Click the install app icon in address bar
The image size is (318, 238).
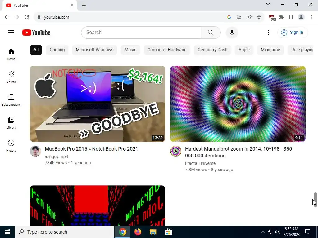pos(239,17)
